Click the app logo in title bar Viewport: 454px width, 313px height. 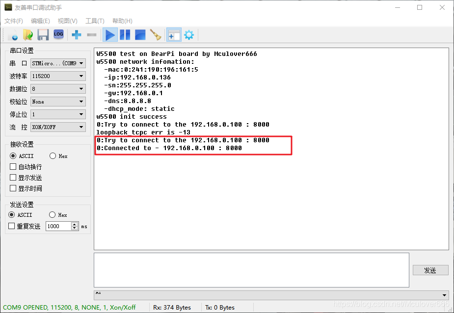click(x=8, y=7)
